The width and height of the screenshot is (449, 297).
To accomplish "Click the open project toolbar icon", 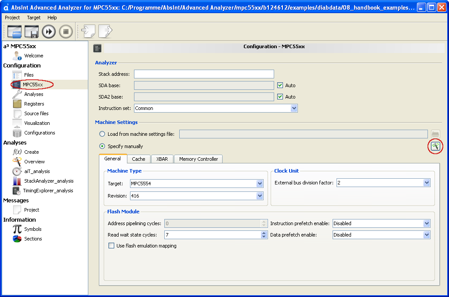I will pos(14,32).
